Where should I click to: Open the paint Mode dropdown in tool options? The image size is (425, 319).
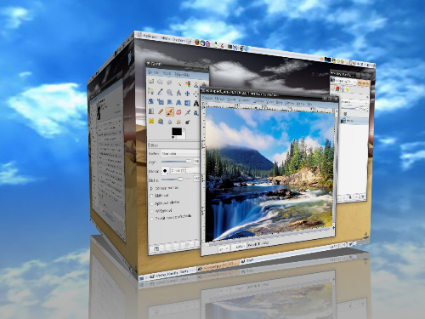point(180,153)
